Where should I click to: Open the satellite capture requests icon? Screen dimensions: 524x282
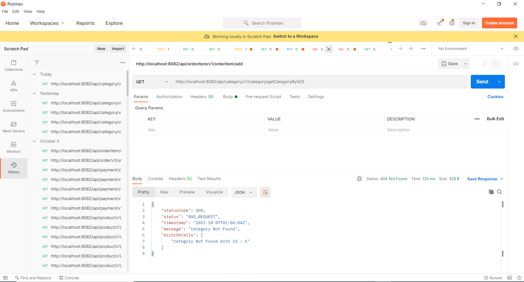[440, 23]
